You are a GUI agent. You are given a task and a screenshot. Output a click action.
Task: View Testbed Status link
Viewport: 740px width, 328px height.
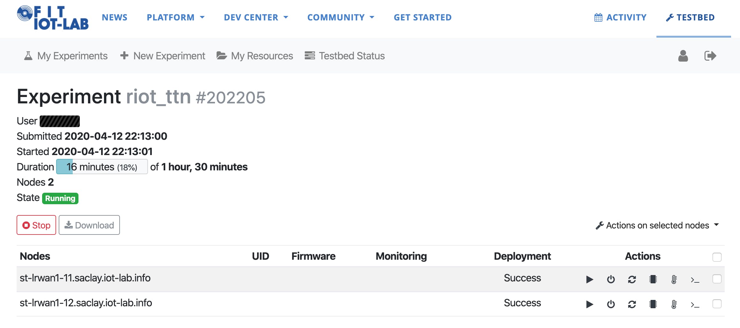[x=352, y=56]
